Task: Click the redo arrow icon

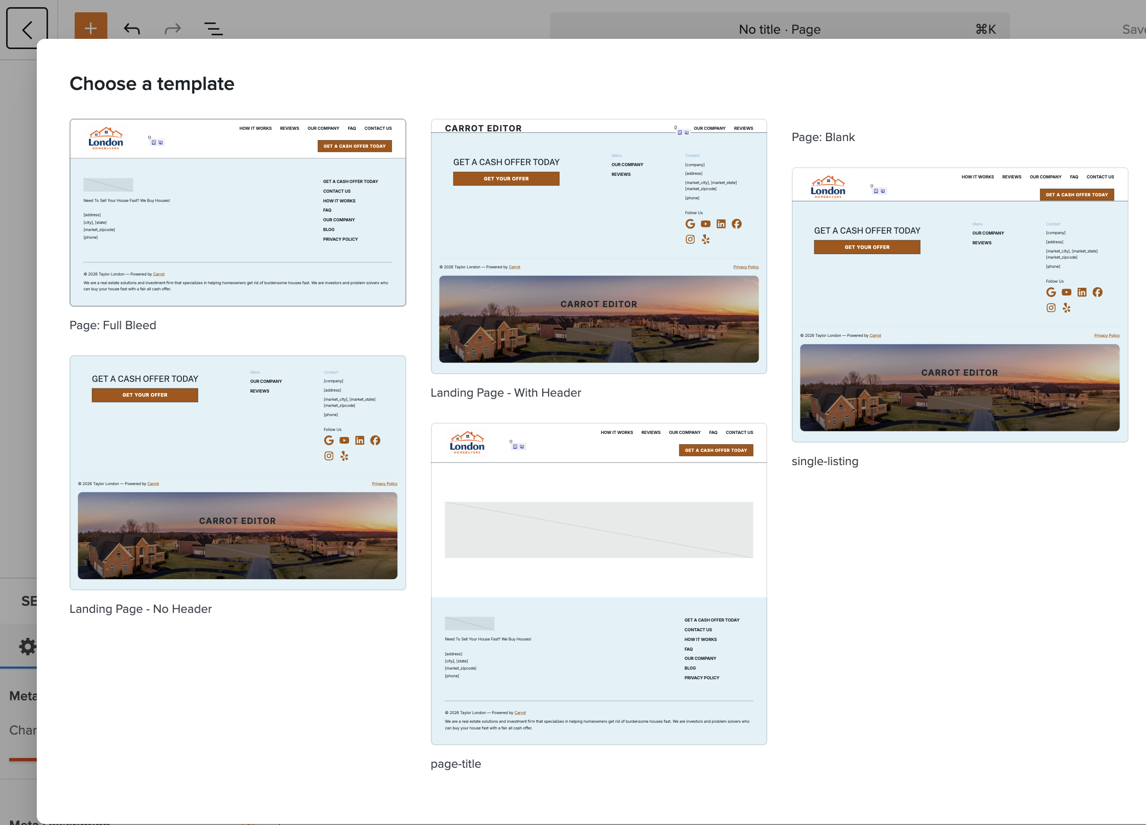Action: 173,29
